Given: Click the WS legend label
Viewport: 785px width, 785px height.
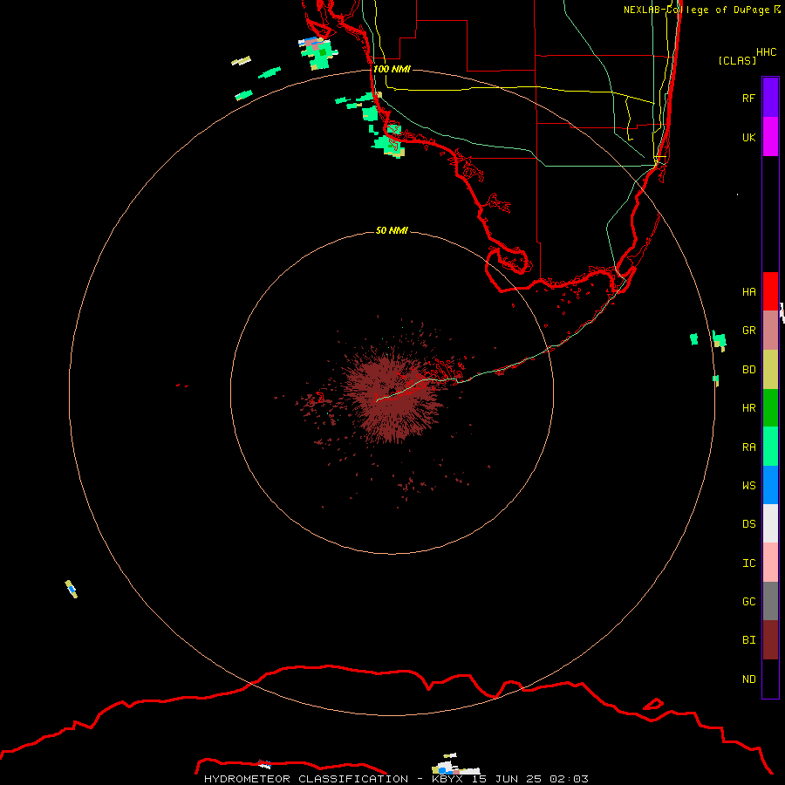Looking at the screenshot, I should pyautogui.click(x=748, y=486).
